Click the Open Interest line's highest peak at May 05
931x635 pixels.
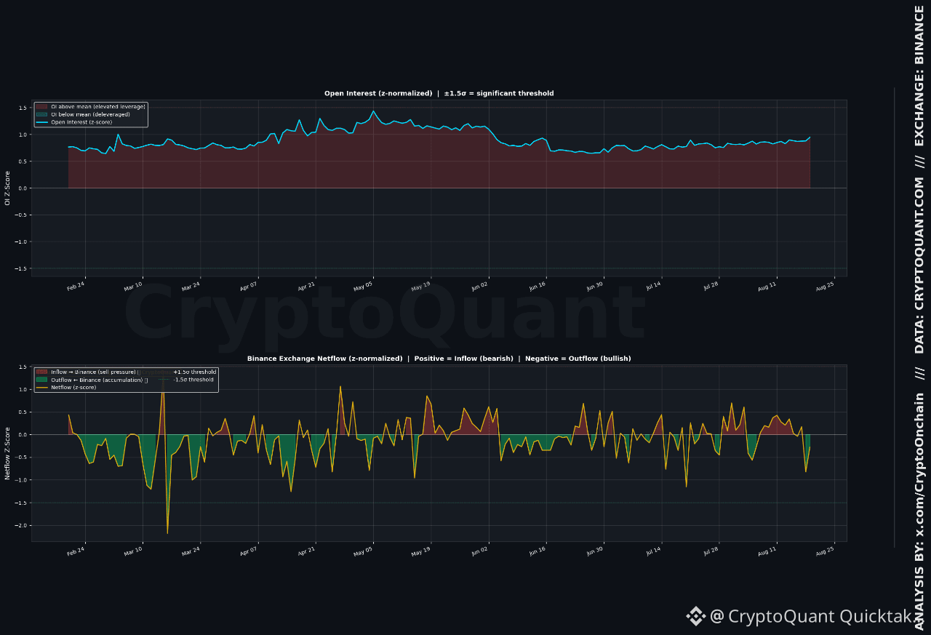[x=373, y=111]
